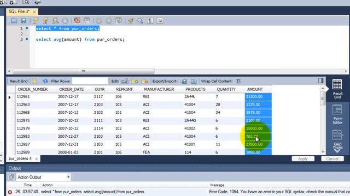
Task: Click output panel copy icon beside Action Output
Action: coord(11,177)
